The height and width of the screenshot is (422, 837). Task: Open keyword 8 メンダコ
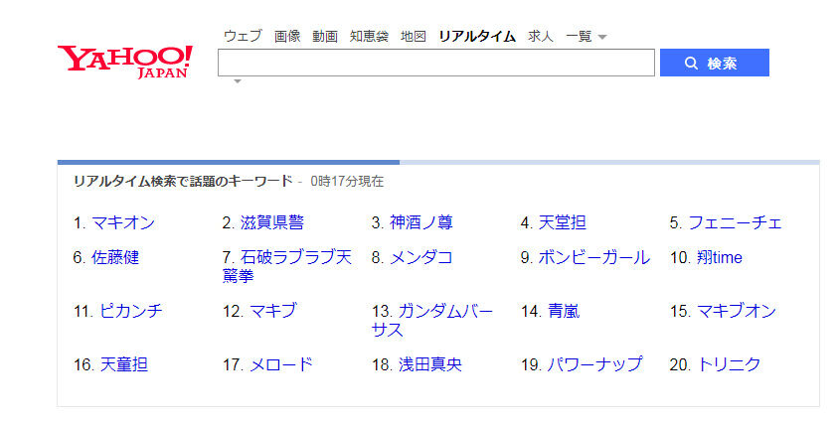421,257
